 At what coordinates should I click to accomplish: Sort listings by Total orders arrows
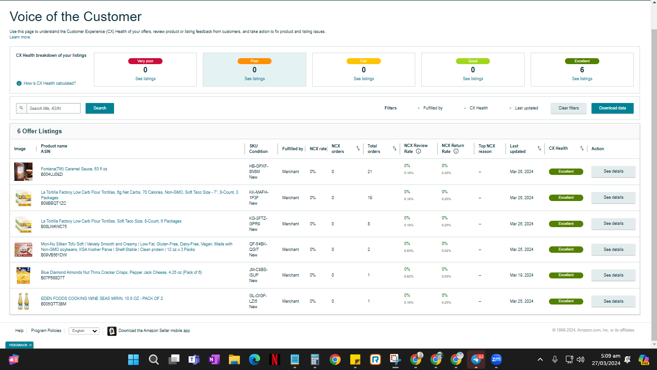pos(395,148)
